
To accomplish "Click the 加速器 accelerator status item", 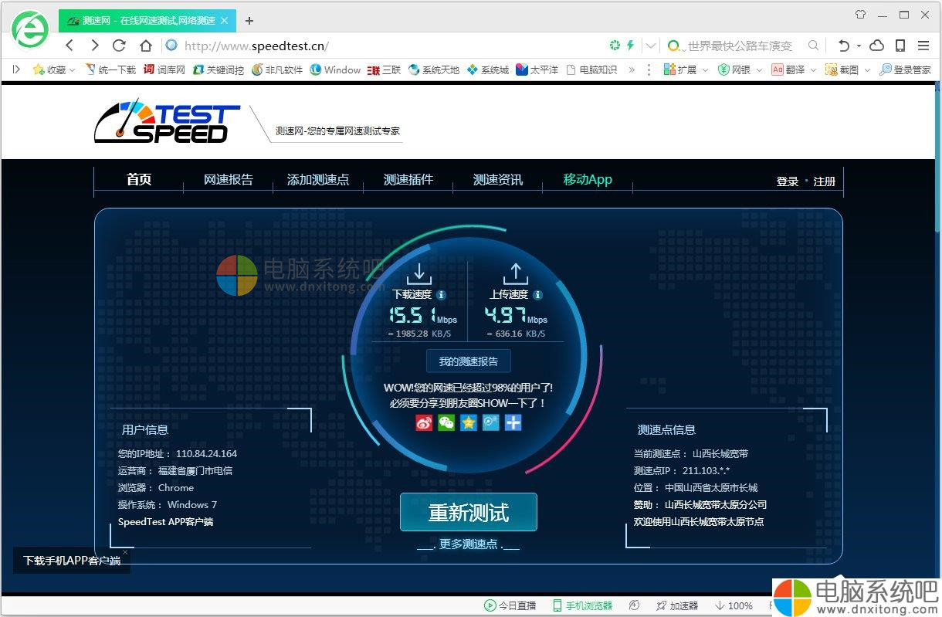I will tap(677, 605).
